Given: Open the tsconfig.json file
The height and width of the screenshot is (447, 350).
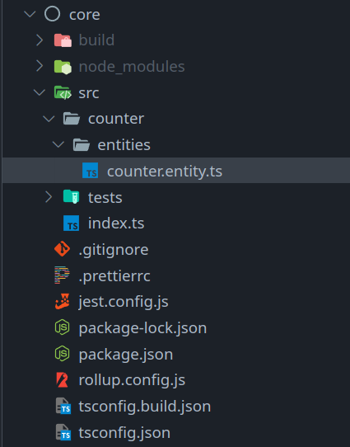Looking at the screenshot, I should tap(124, 433).
